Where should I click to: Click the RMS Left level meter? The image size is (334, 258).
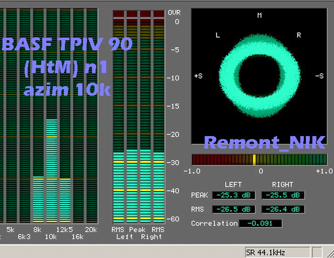pyautogui.click(x=119, y=186)
